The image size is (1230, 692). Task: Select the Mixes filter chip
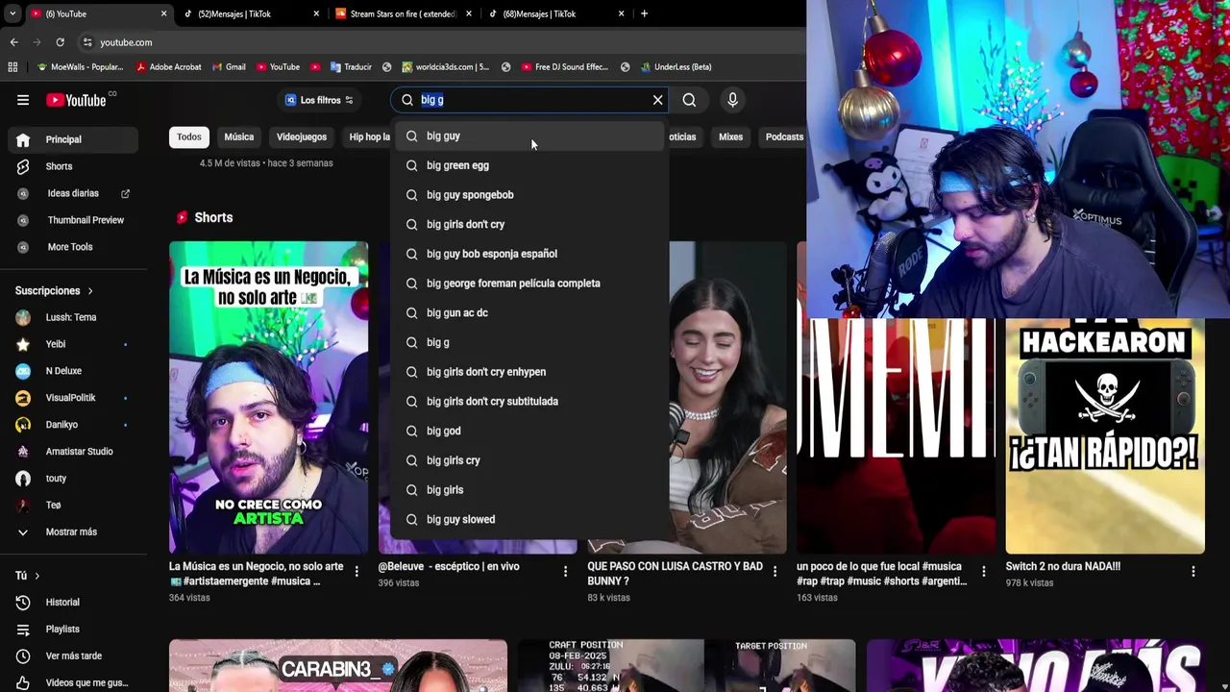point(730,136)
